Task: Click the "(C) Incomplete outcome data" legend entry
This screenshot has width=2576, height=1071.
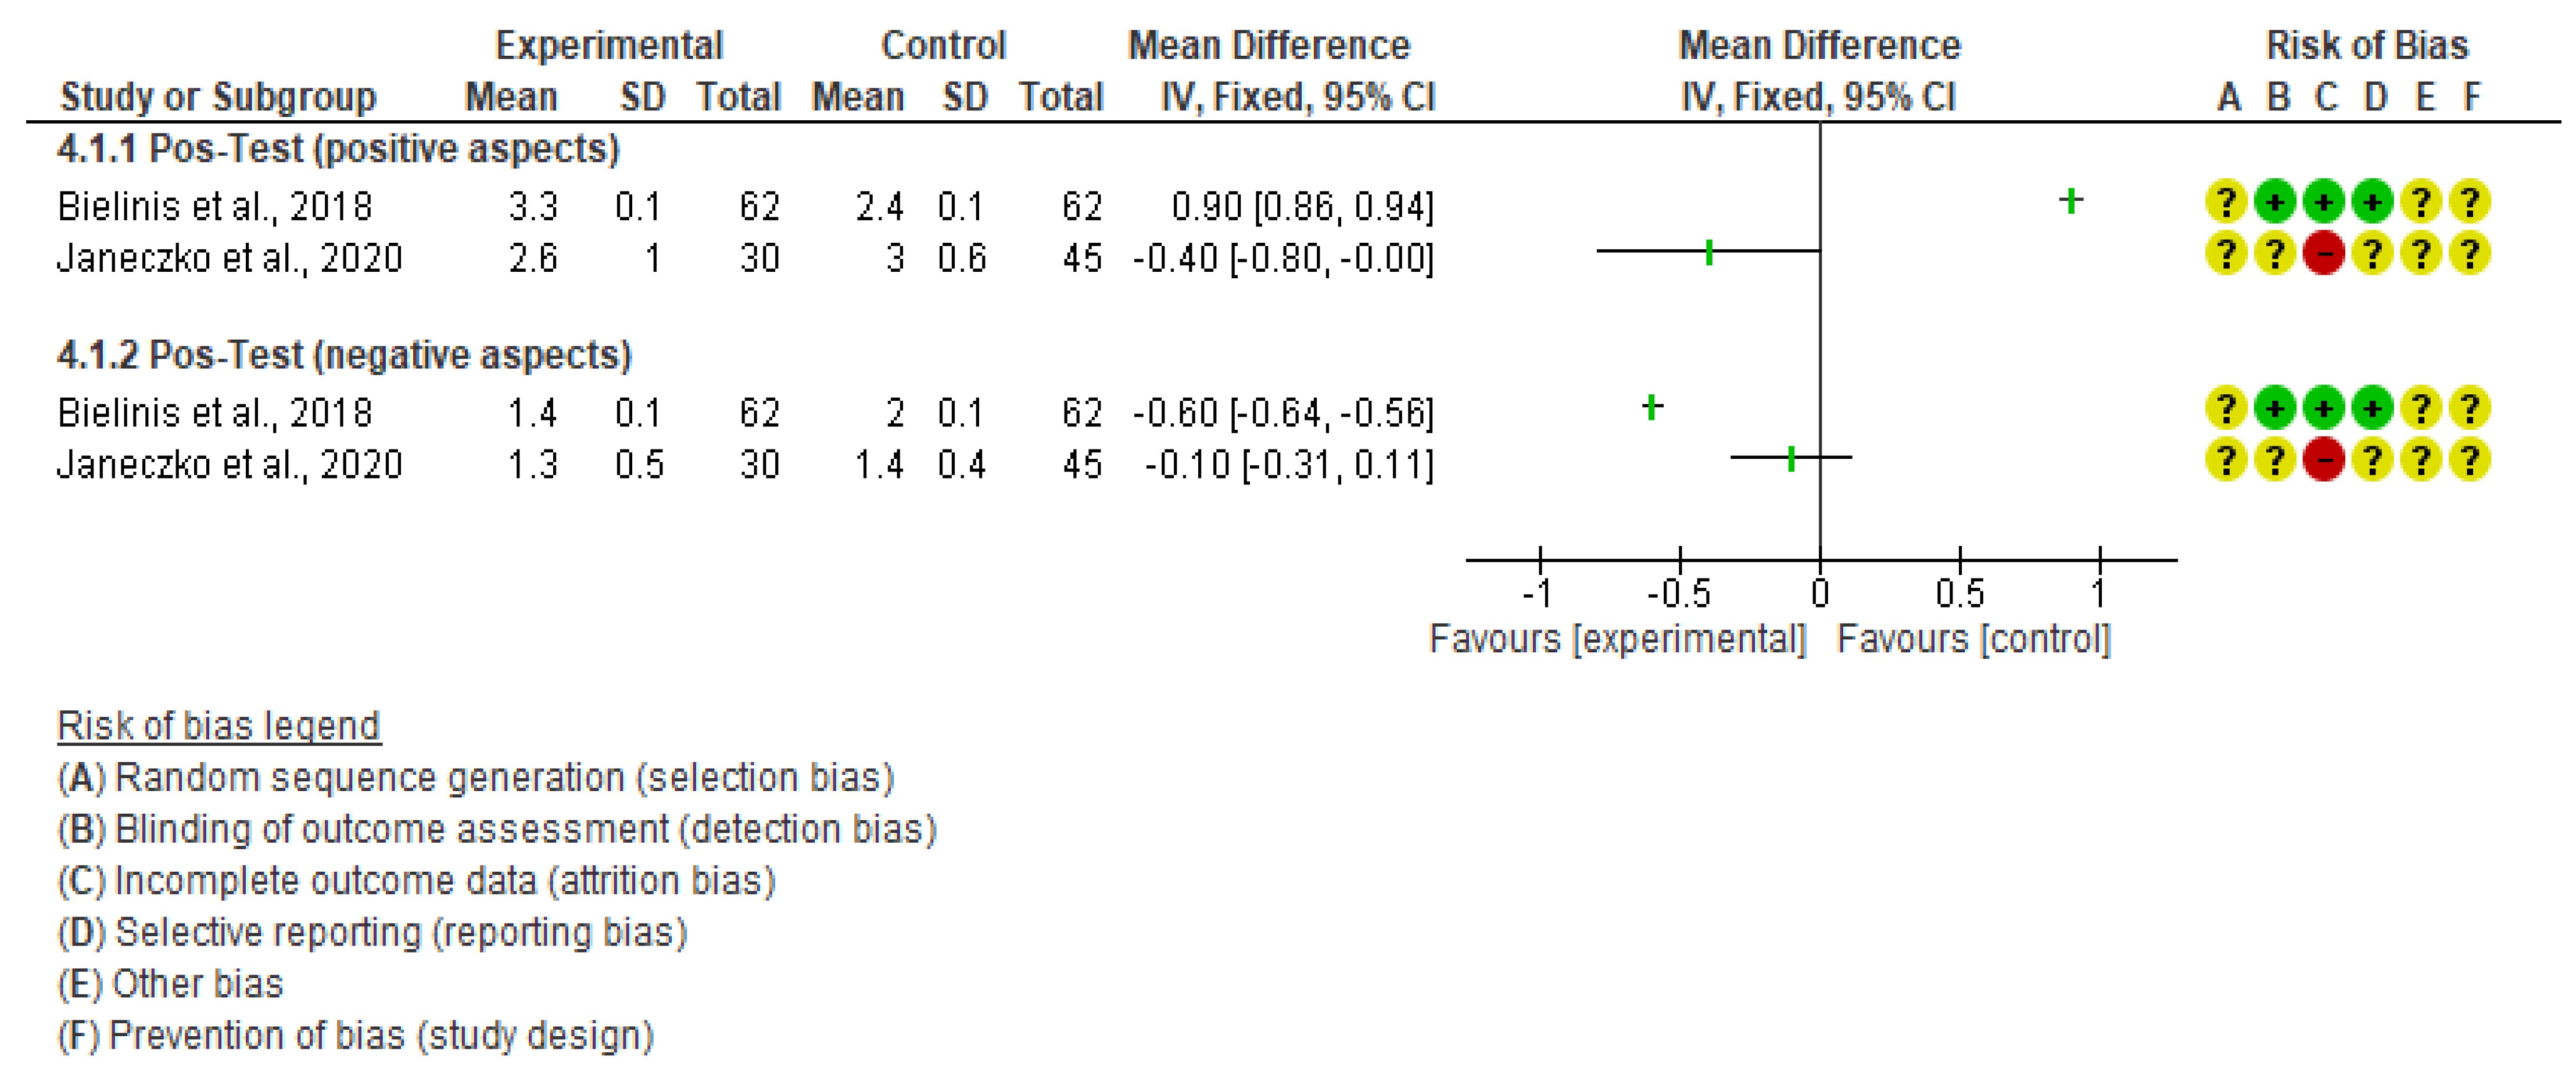Action: point(416,881)
